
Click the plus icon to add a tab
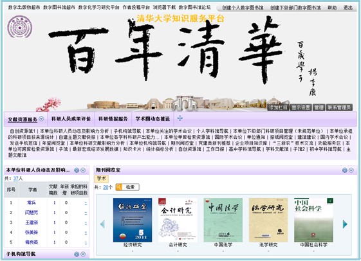[x=180, y=118]
